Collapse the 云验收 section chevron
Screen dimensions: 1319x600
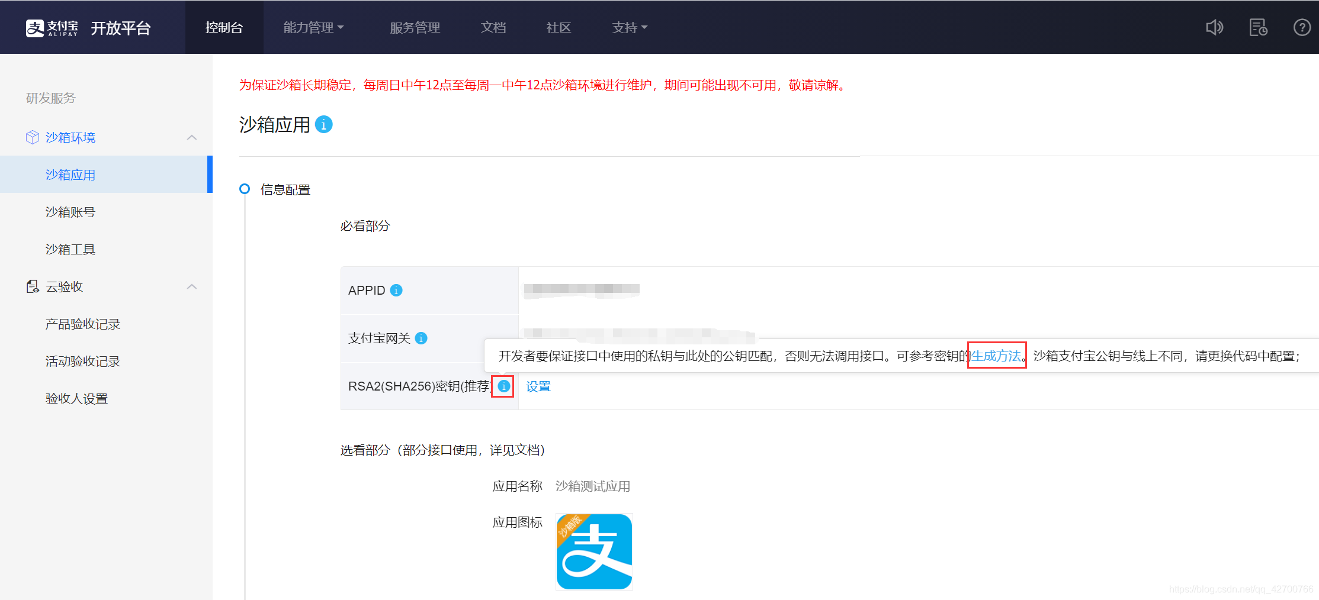191,286
